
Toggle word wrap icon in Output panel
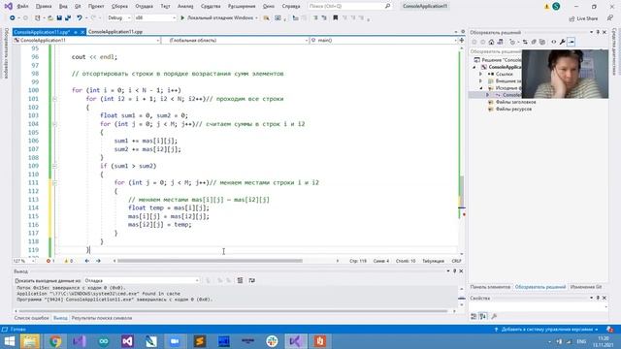(x=252, y=280)
